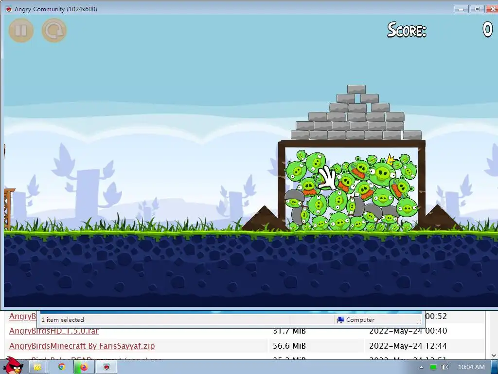Select the Angry Community game taskbar icon
The width and height of the screenshot is (498, 374).
coord(107,367)
